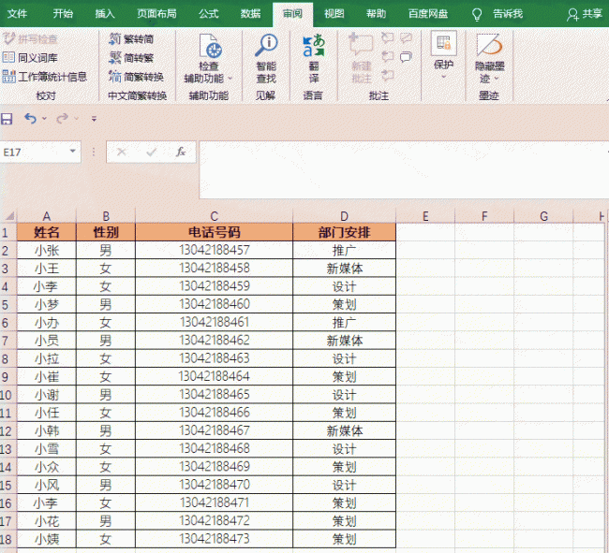Click cell with name 小雪

point(47,449)
